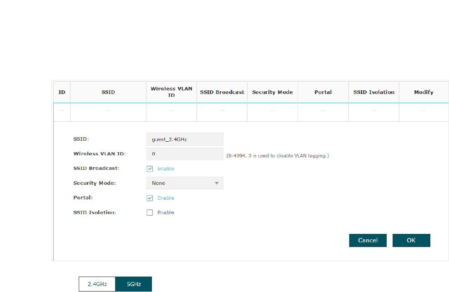Viewport: 449px width, 292px height.
Task: Click the VLAN tagging hint text
Action: click(x=277, y=156)
